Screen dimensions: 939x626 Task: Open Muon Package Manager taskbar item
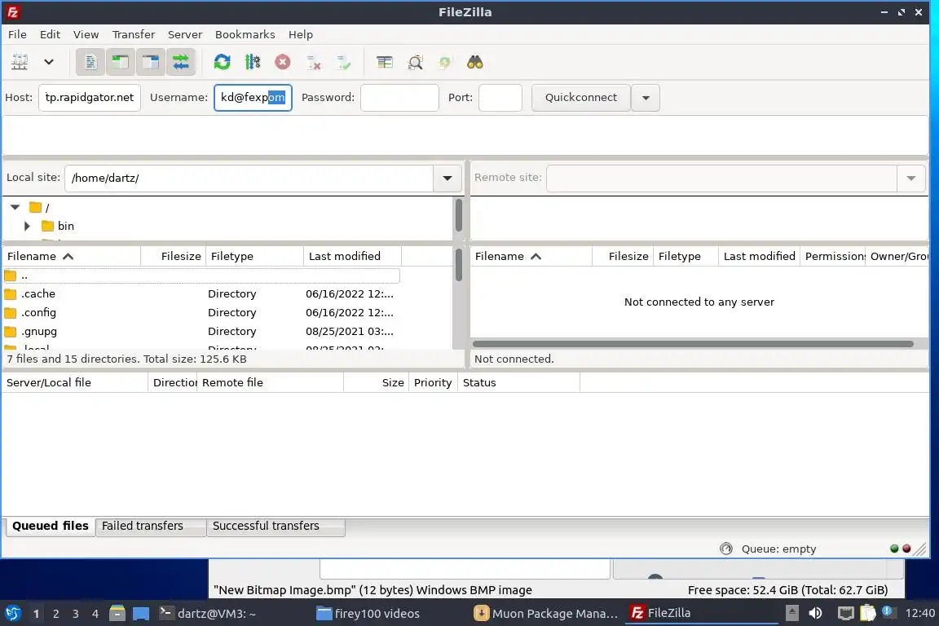click(545, 614)
